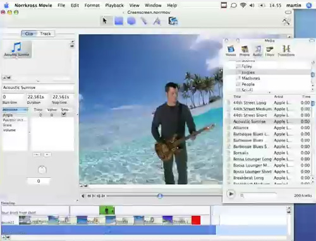Select the red clip in timeline
The width and height of the screenshot is (316, 241).
(x=196, y=220)
